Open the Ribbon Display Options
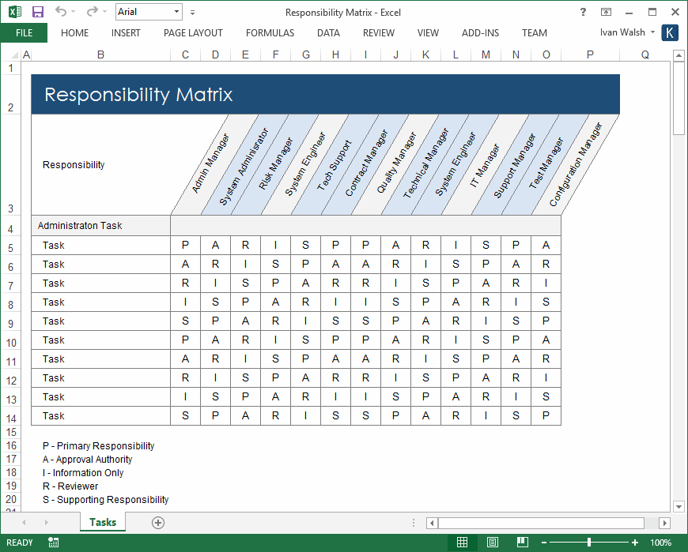This screenshot has height=552, width=688. tap(606, 13)
